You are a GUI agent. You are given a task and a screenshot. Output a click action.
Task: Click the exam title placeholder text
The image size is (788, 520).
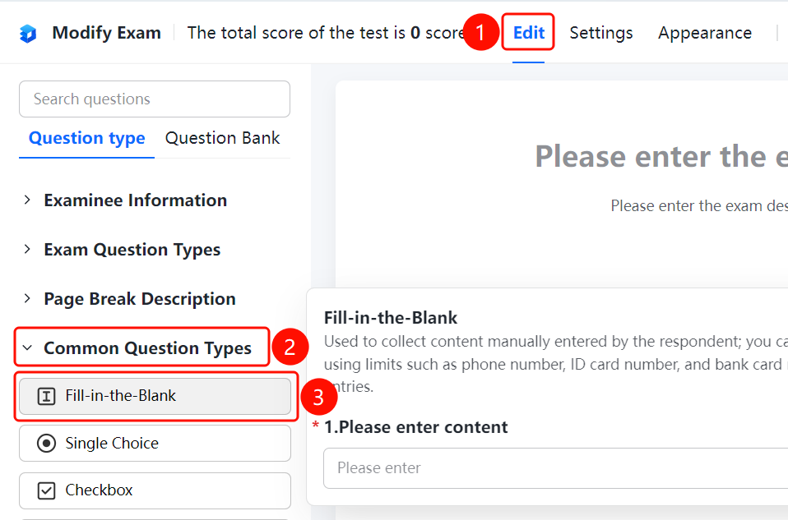coord(661,156)
